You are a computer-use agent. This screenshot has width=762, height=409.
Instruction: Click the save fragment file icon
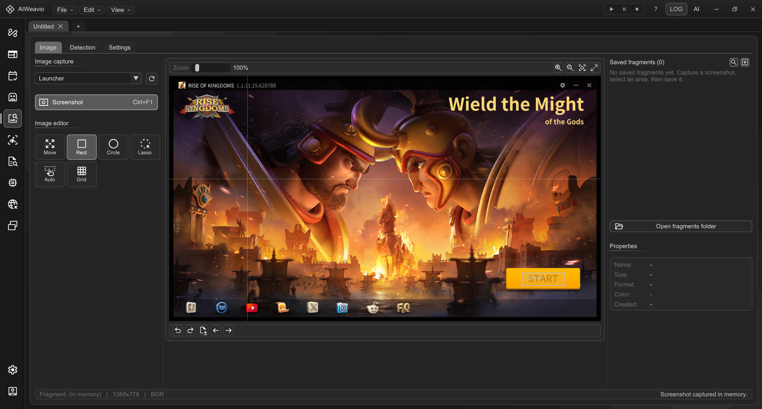click(203, 331)
